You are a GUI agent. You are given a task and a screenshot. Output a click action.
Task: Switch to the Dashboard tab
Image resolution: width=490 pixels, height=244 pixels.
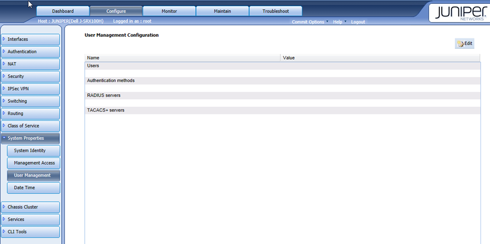(63, 11)
